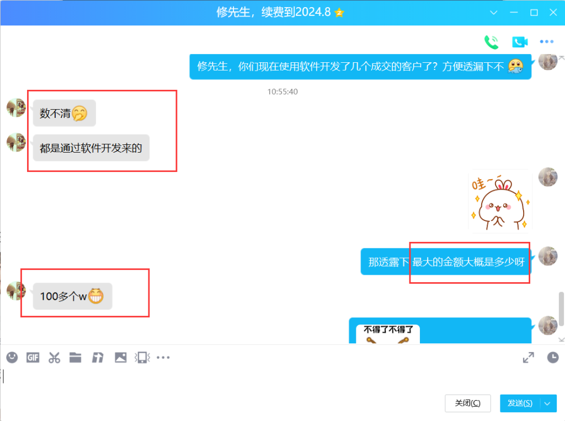Select the scissors screenshot tool

tap(54, 358)
